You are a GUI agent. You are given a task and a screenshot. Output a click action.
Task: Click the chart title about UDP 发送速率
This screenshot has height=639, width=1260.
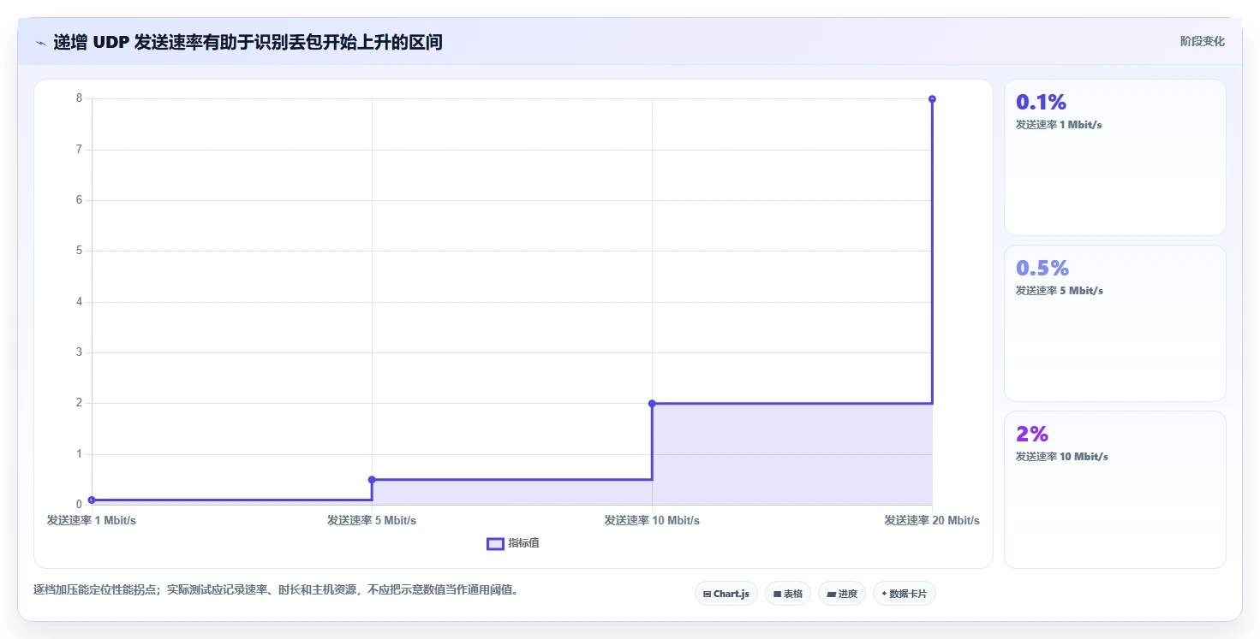coord(248,42)
